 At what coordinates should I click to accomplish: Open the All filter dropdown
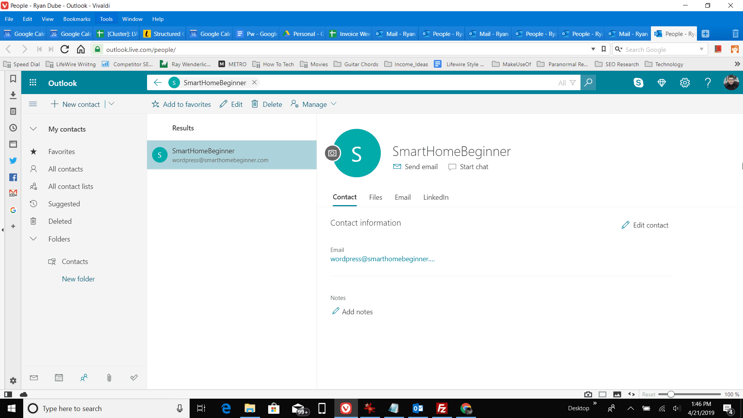[567, 83]
